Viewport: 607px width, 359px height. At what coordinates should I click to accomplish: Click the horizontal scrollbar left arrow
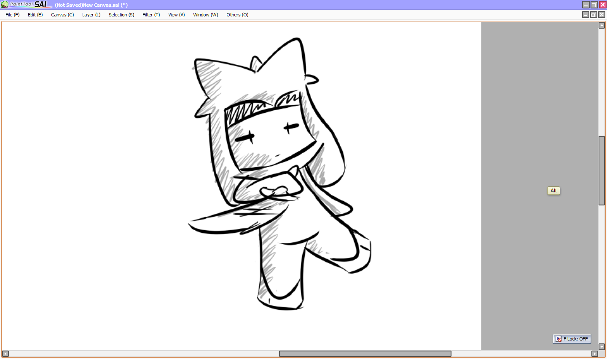point(5,354)
